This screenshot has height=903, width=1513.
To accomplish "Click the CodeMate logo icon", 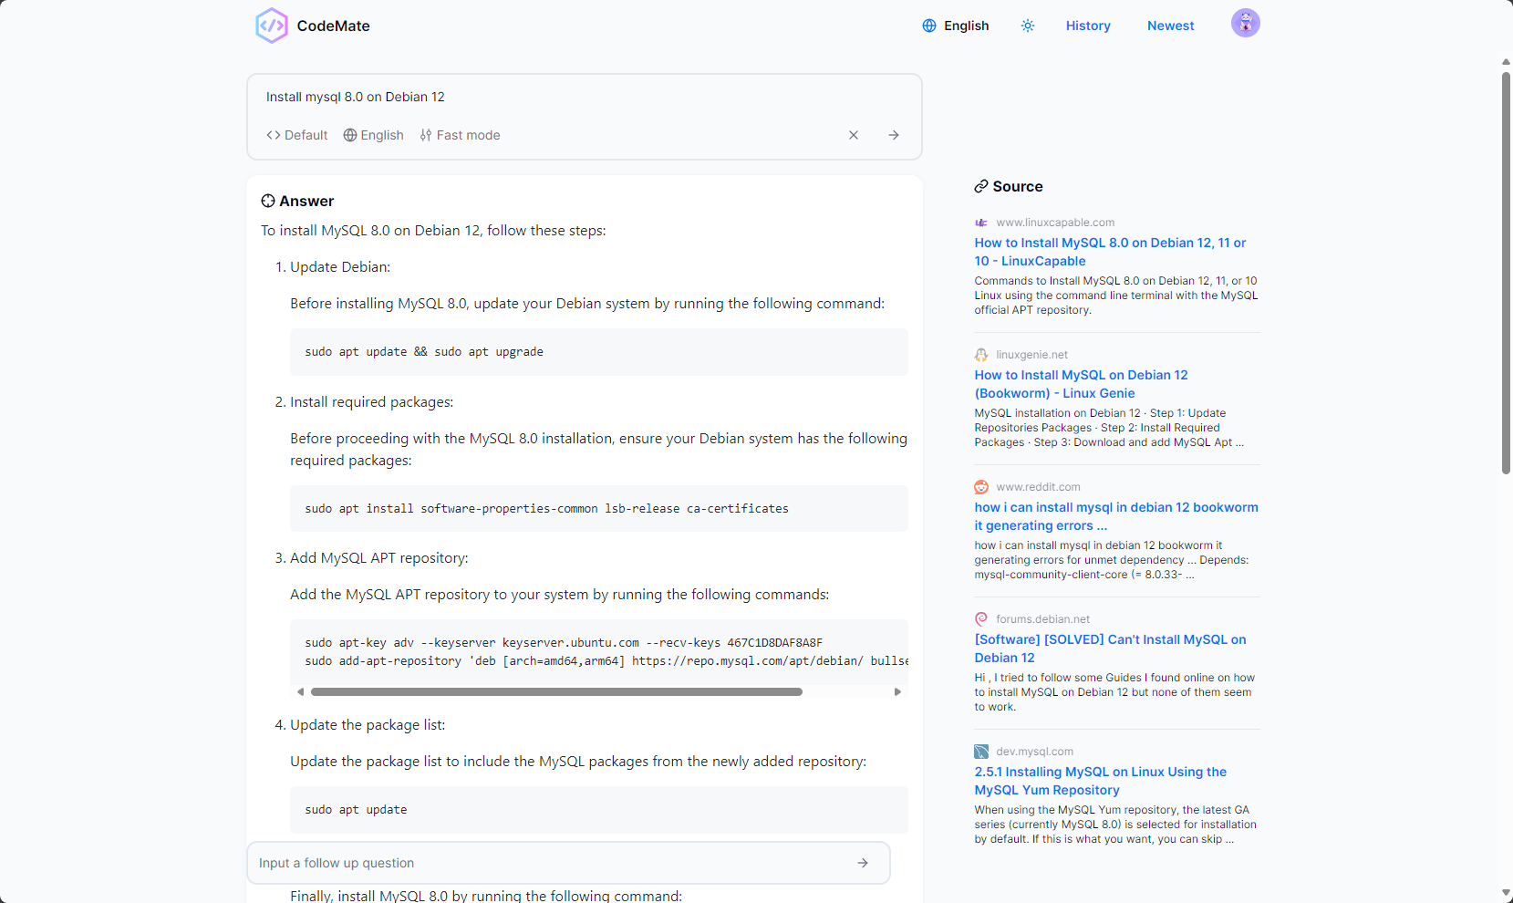I will tap(272, 26).
